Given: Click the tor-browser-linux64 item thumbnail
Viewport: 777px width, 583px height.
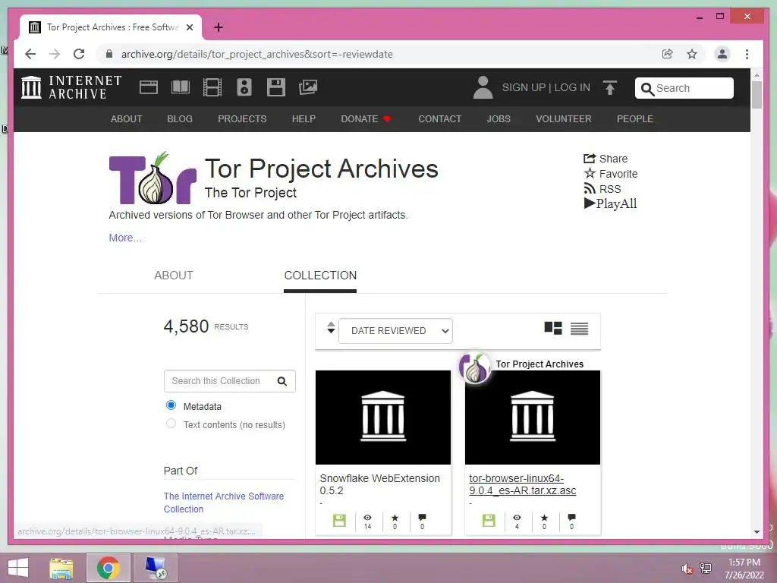Looking at the screenshot, I should tap(533, 418).
